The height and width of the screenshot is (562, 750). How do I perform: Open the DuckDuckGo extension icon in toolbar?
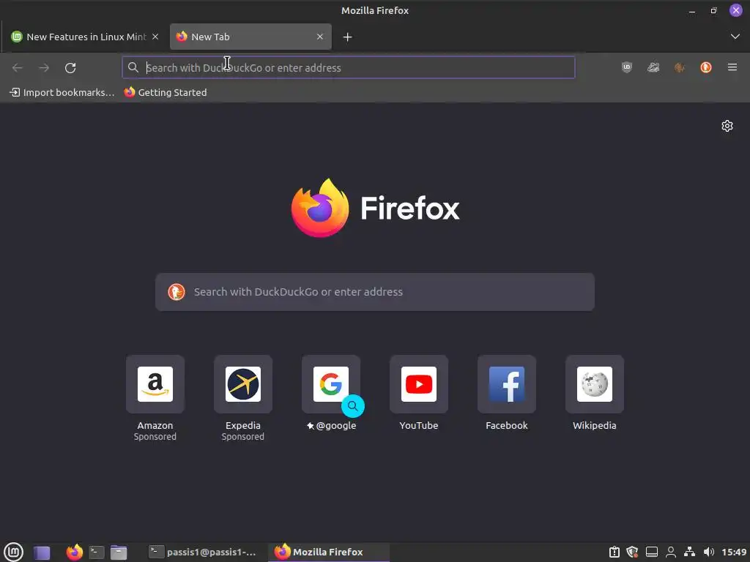pyautogui.click(x=706, y=67)
